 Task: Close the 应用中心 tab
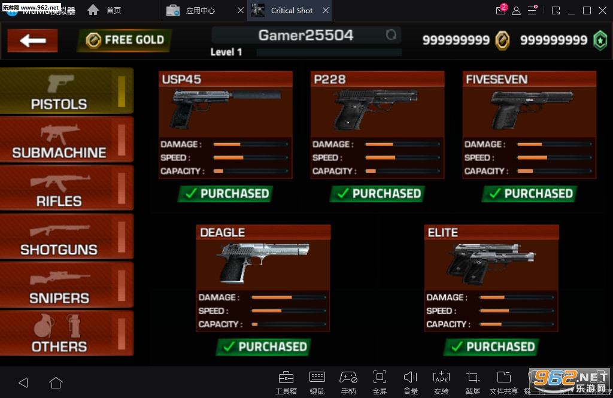(241, 11)
